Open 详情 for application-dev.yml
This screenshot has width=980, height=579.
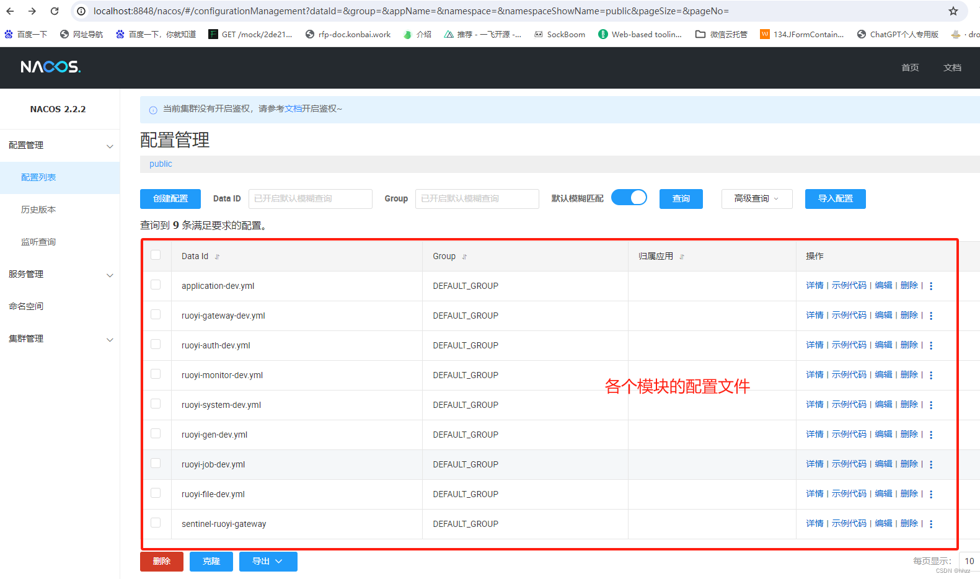click(814, 285)
